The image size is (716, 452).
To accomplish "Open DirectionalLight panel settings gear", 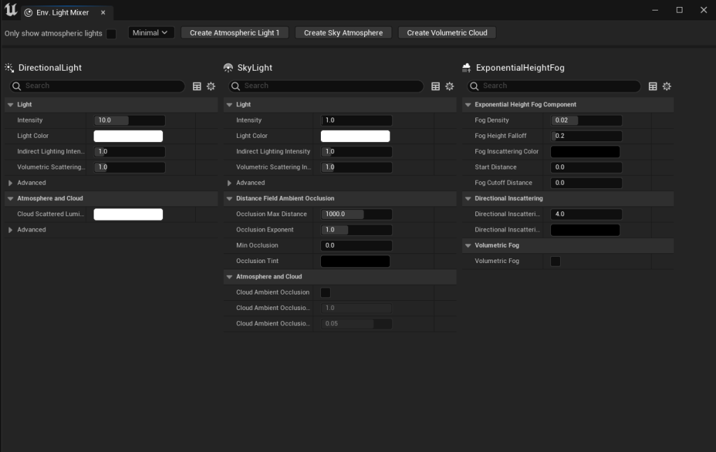I will click(210, 86).
